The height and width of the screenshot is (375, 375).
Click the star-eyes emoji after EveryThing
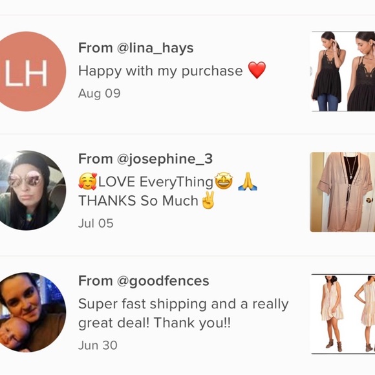pos(224,181)
